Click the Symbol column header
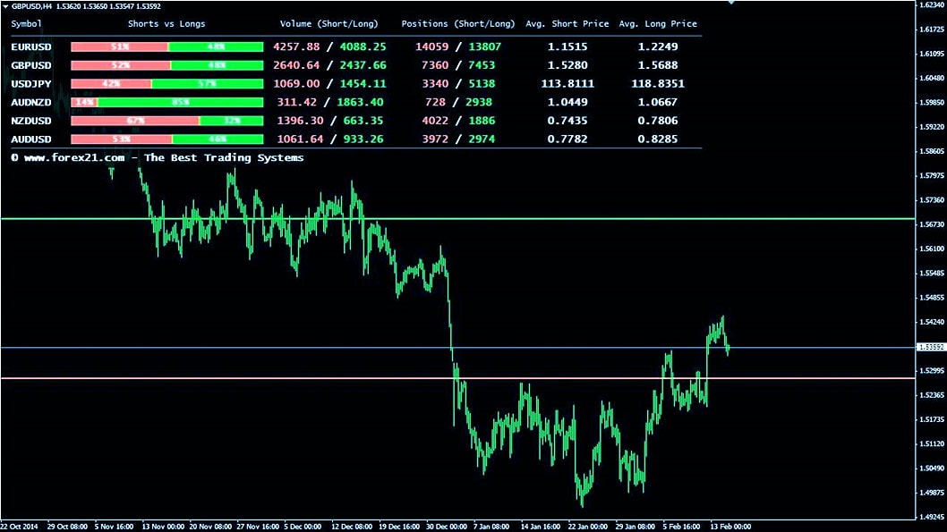Viewport: 947px width, 532px height. (27, 23)
